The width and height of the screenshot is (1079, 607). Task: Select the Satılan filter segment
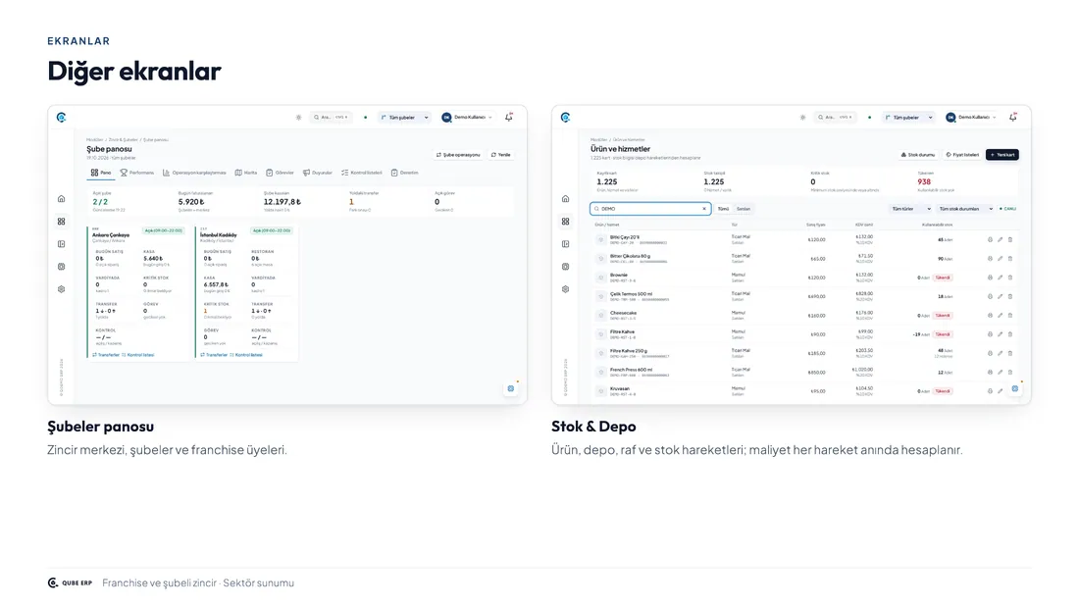tap(744, 209)
